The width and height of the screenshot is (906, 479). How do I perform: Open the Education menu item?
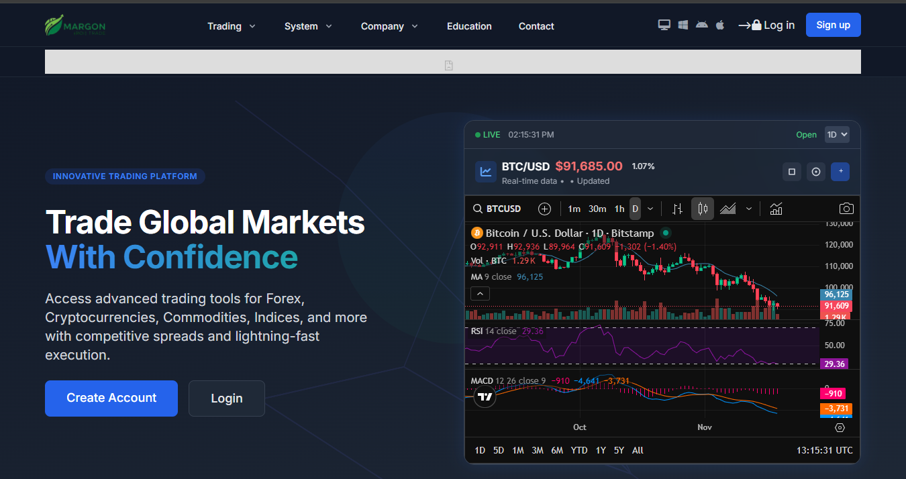click(x=469, y=26)
